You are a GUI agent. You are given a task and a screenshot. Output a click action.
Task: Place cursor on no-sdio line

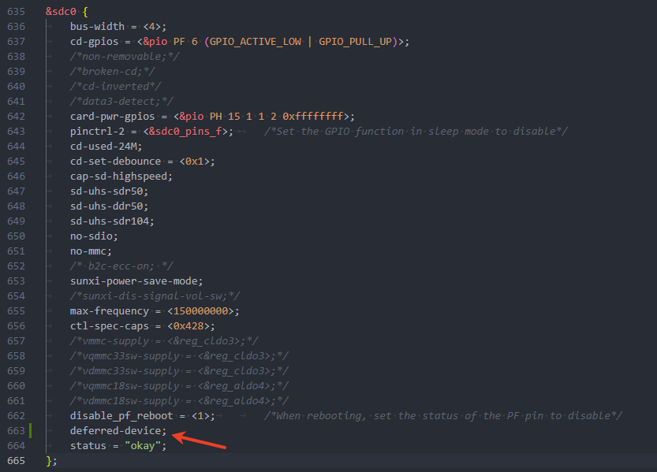(94, 236)
